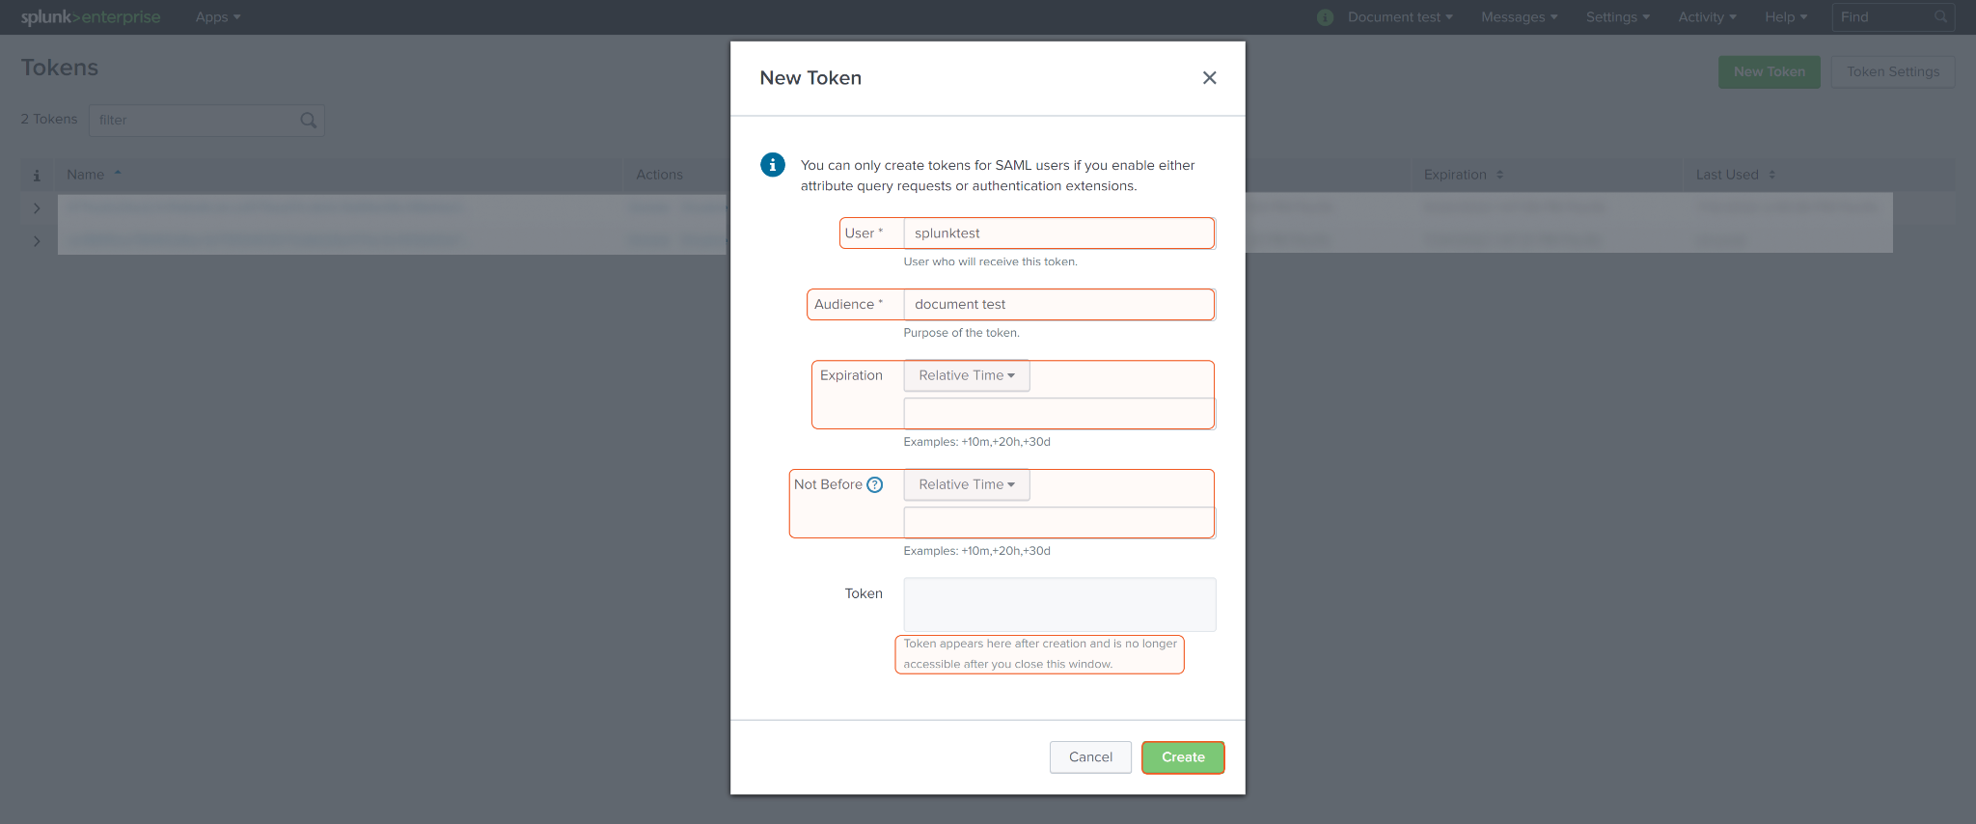The height and width of the screenshot is (824, 1976).
Task: Click the info column header icon
Action: point(37,175)
